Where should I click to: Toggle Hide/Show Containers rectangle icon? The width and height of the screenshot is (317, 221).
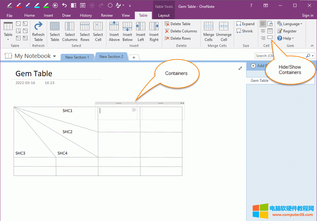coord(270,37)
